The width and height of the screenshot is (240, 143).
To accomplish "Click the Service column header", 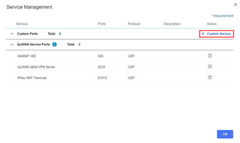I will click(22, 24).
